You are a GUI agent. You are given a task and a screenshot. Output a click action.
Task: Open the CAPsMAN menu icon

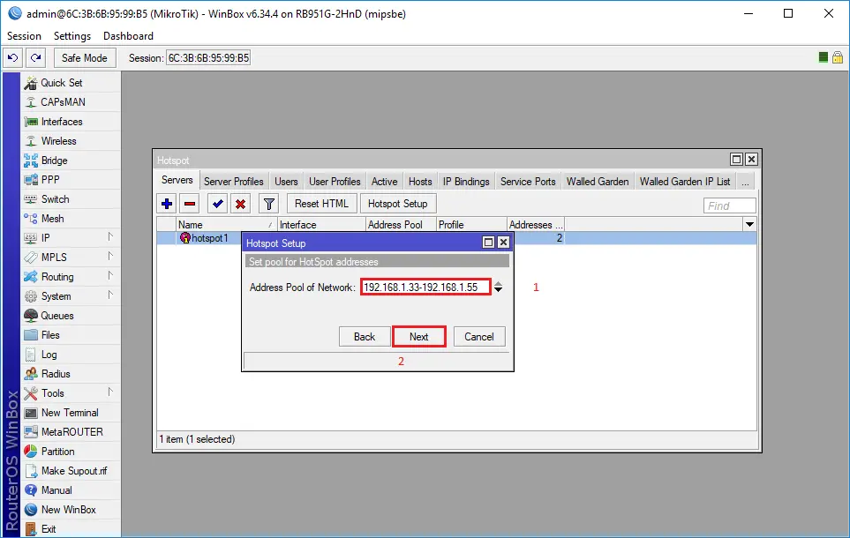coord(31,102)
